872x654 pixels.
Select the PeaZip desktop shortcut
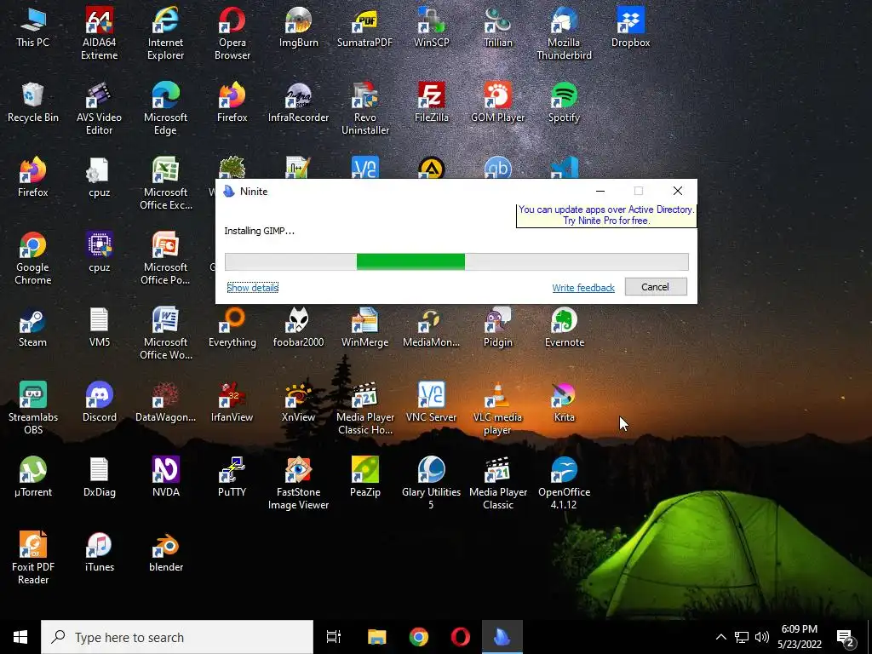364,477
